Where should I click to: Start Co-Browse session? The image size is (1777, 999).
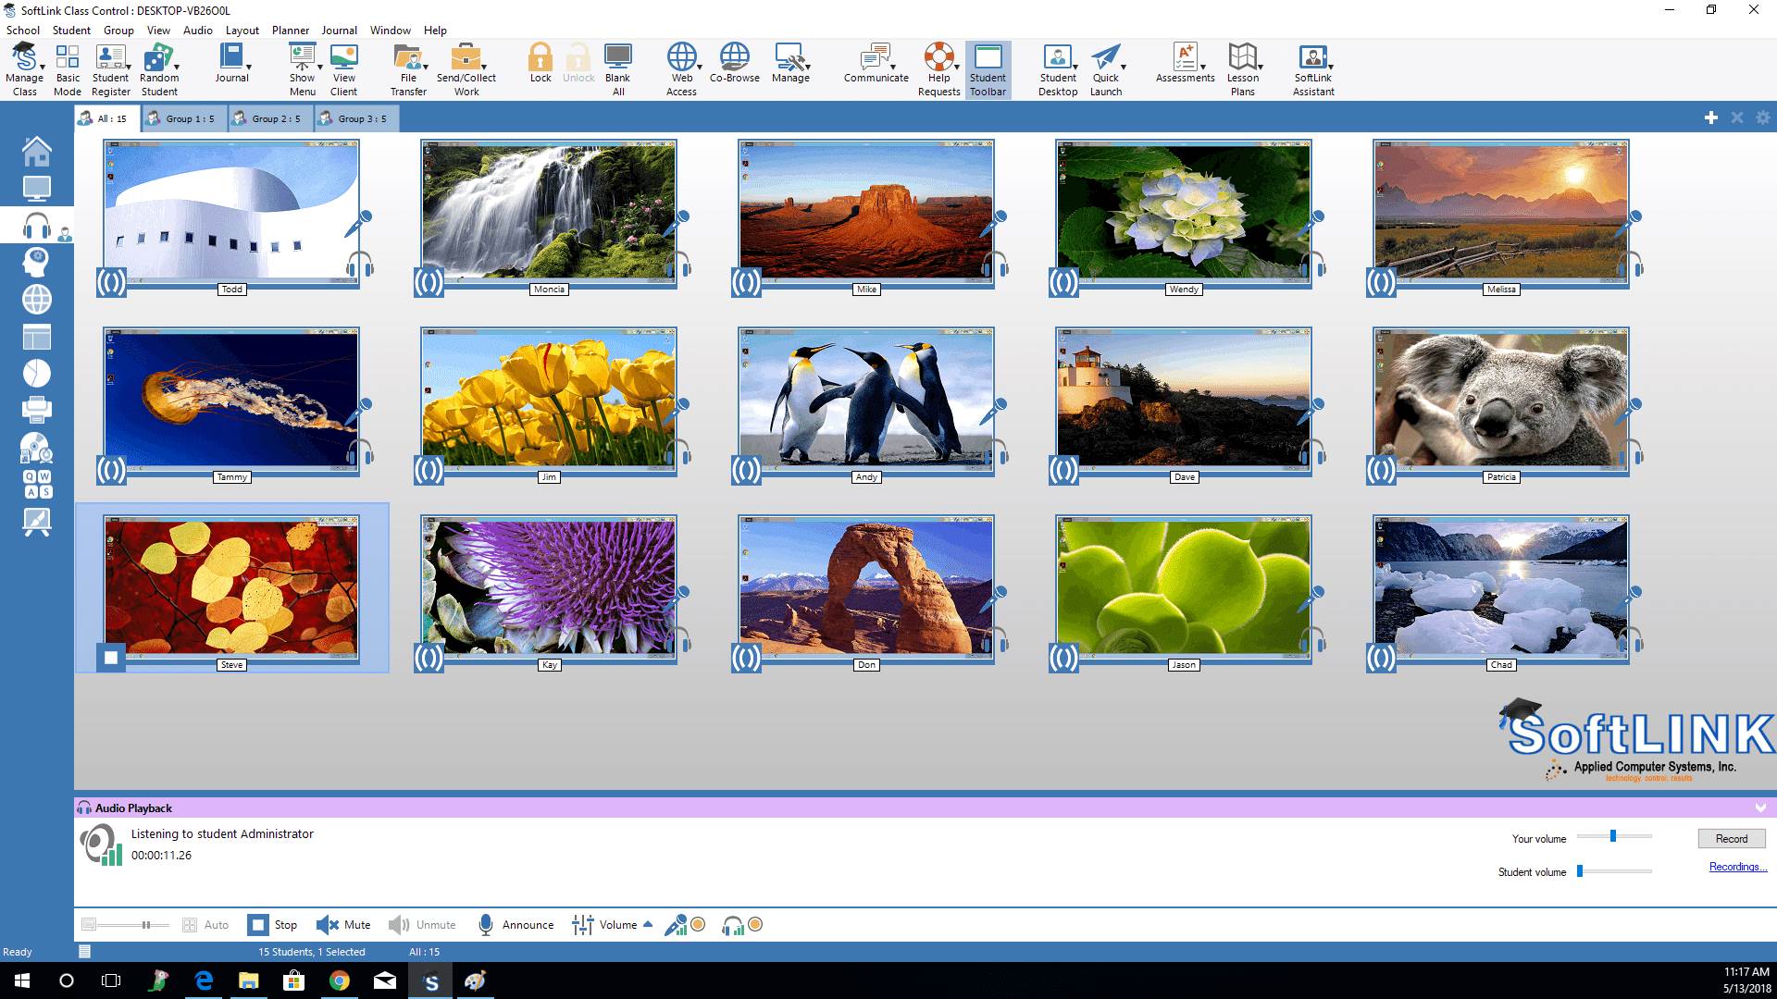click(x=735, y=63)
